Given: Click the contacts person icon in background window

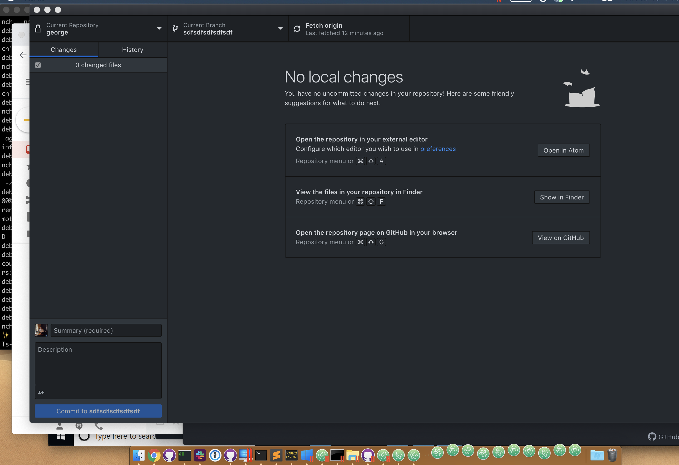Looking at the screenshot, I should pyautogui.click(x=60, y=426).
